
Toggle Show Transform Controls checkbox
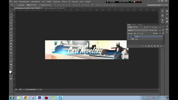pos(39,5)
